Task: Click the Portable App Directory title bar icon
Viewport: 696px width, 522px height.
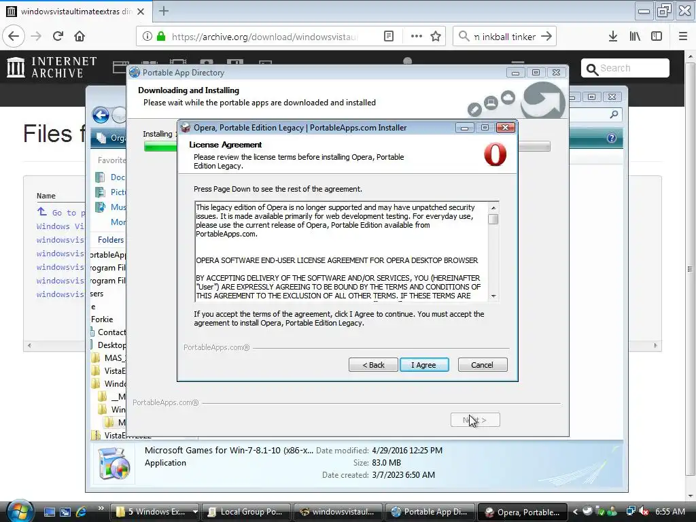Action: (x=135, y=72)
